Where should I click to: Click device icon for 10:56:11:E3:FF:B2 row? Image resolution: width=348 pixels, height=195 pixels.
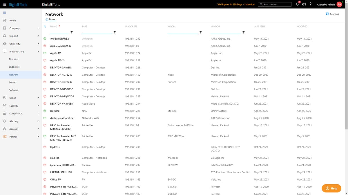[45, 39]
